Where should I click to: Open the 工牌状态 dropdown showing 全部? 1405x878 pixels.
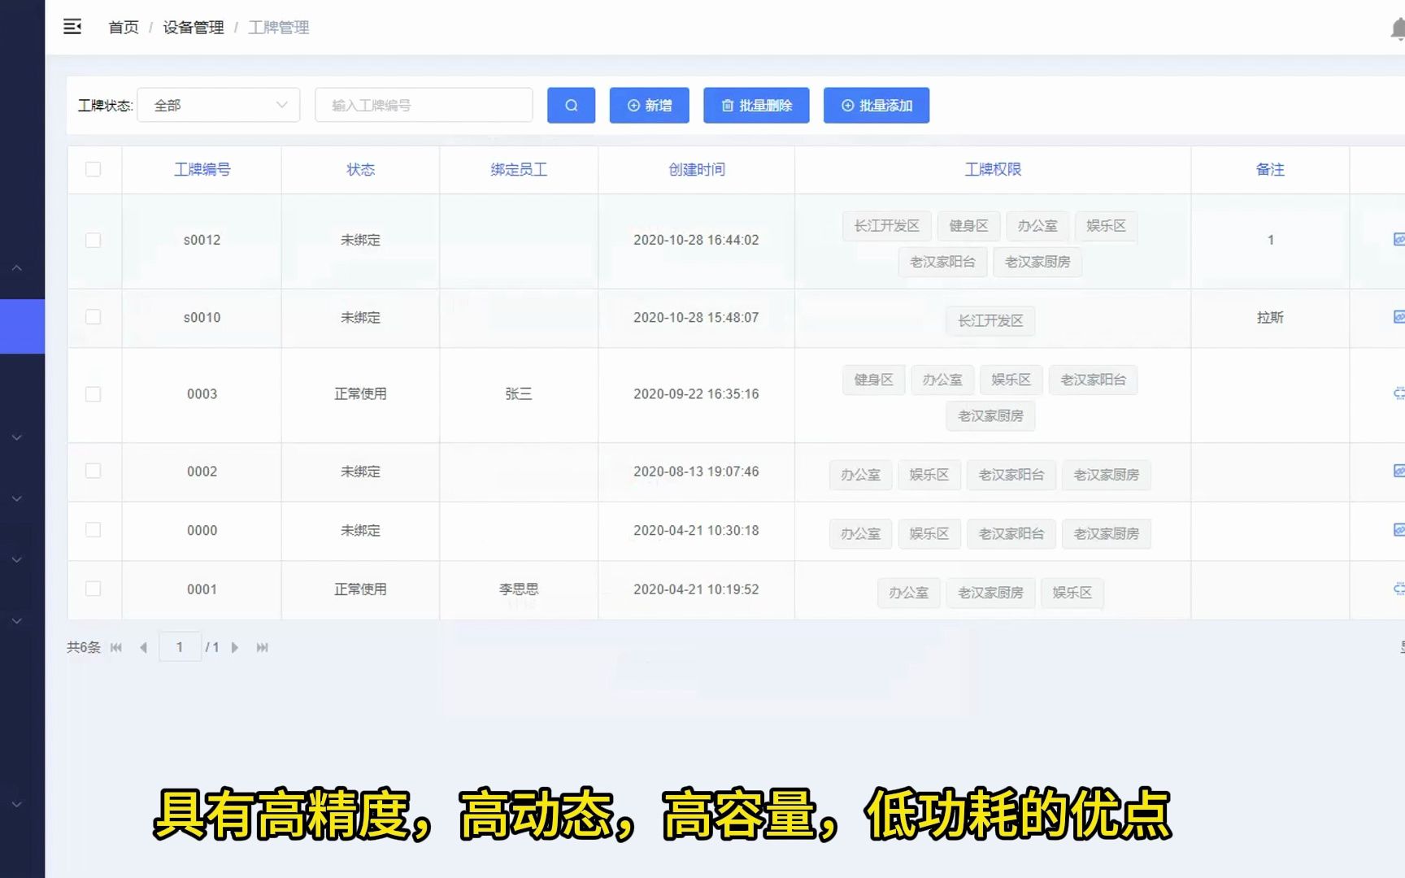pyautogui.click(x=219, y=106)
